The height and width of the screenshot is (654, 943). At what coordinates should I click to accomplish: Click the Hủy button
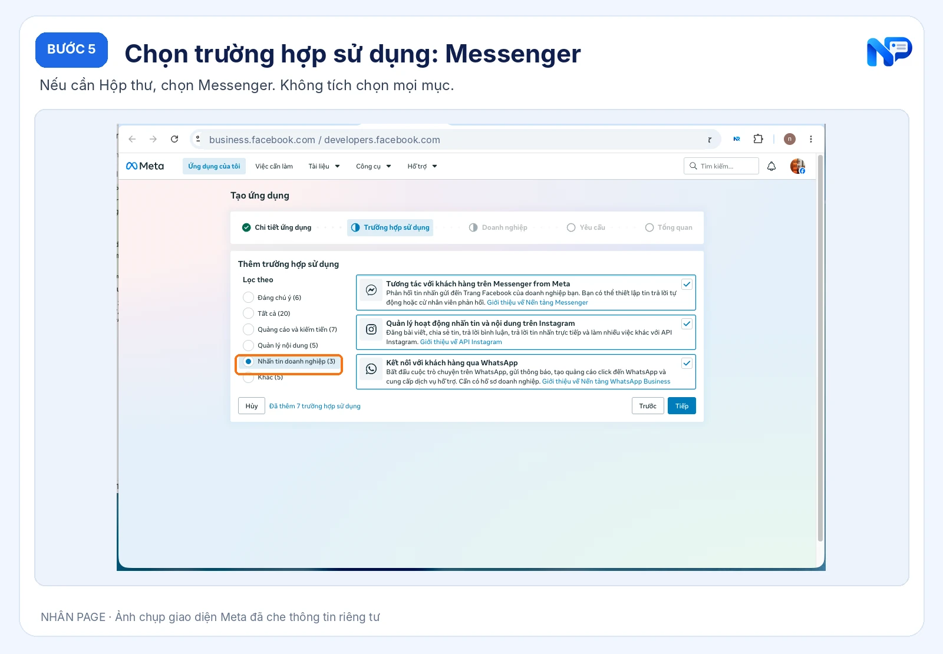click(x=252, y=406)
